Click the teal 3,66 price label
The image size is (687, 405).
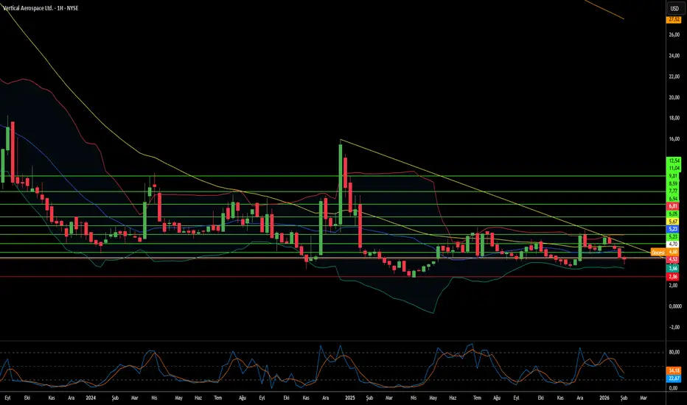[x=674, y=269]
